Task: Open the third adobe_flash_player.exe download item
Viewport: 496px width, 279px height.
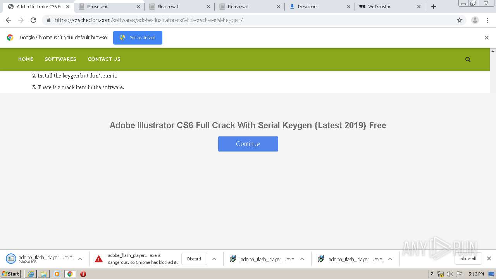Action: click(262, 259)
